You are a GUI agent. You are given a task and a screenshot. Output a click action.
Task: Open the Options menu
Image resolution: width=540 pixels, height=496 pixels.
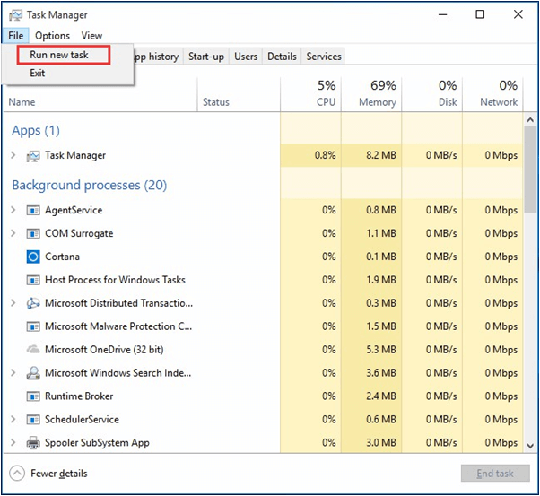52,36
